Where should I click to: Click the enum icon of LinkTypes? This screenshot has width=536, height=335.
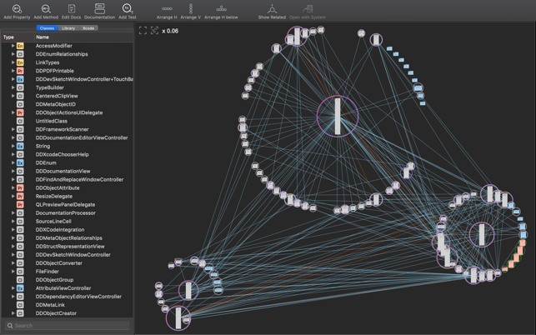point(20,62)
